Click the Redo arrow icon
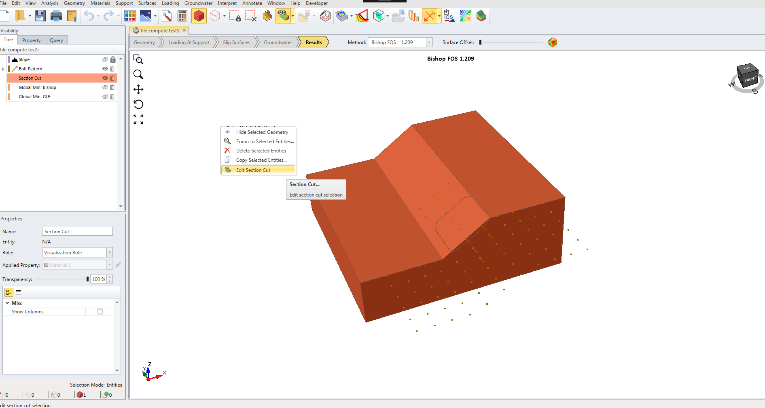Screen dimensions: 765x408 (108, 16)
